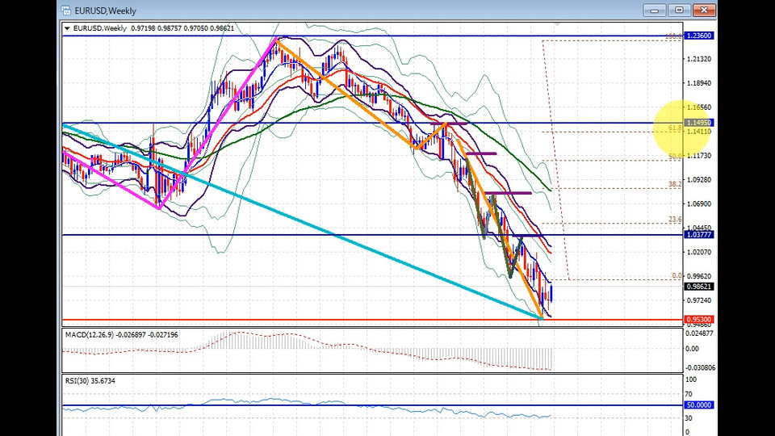
Task: Expand the EURUSD,Weekly chart header arrow
Action: pyautogui.click(x=67, y=29)
